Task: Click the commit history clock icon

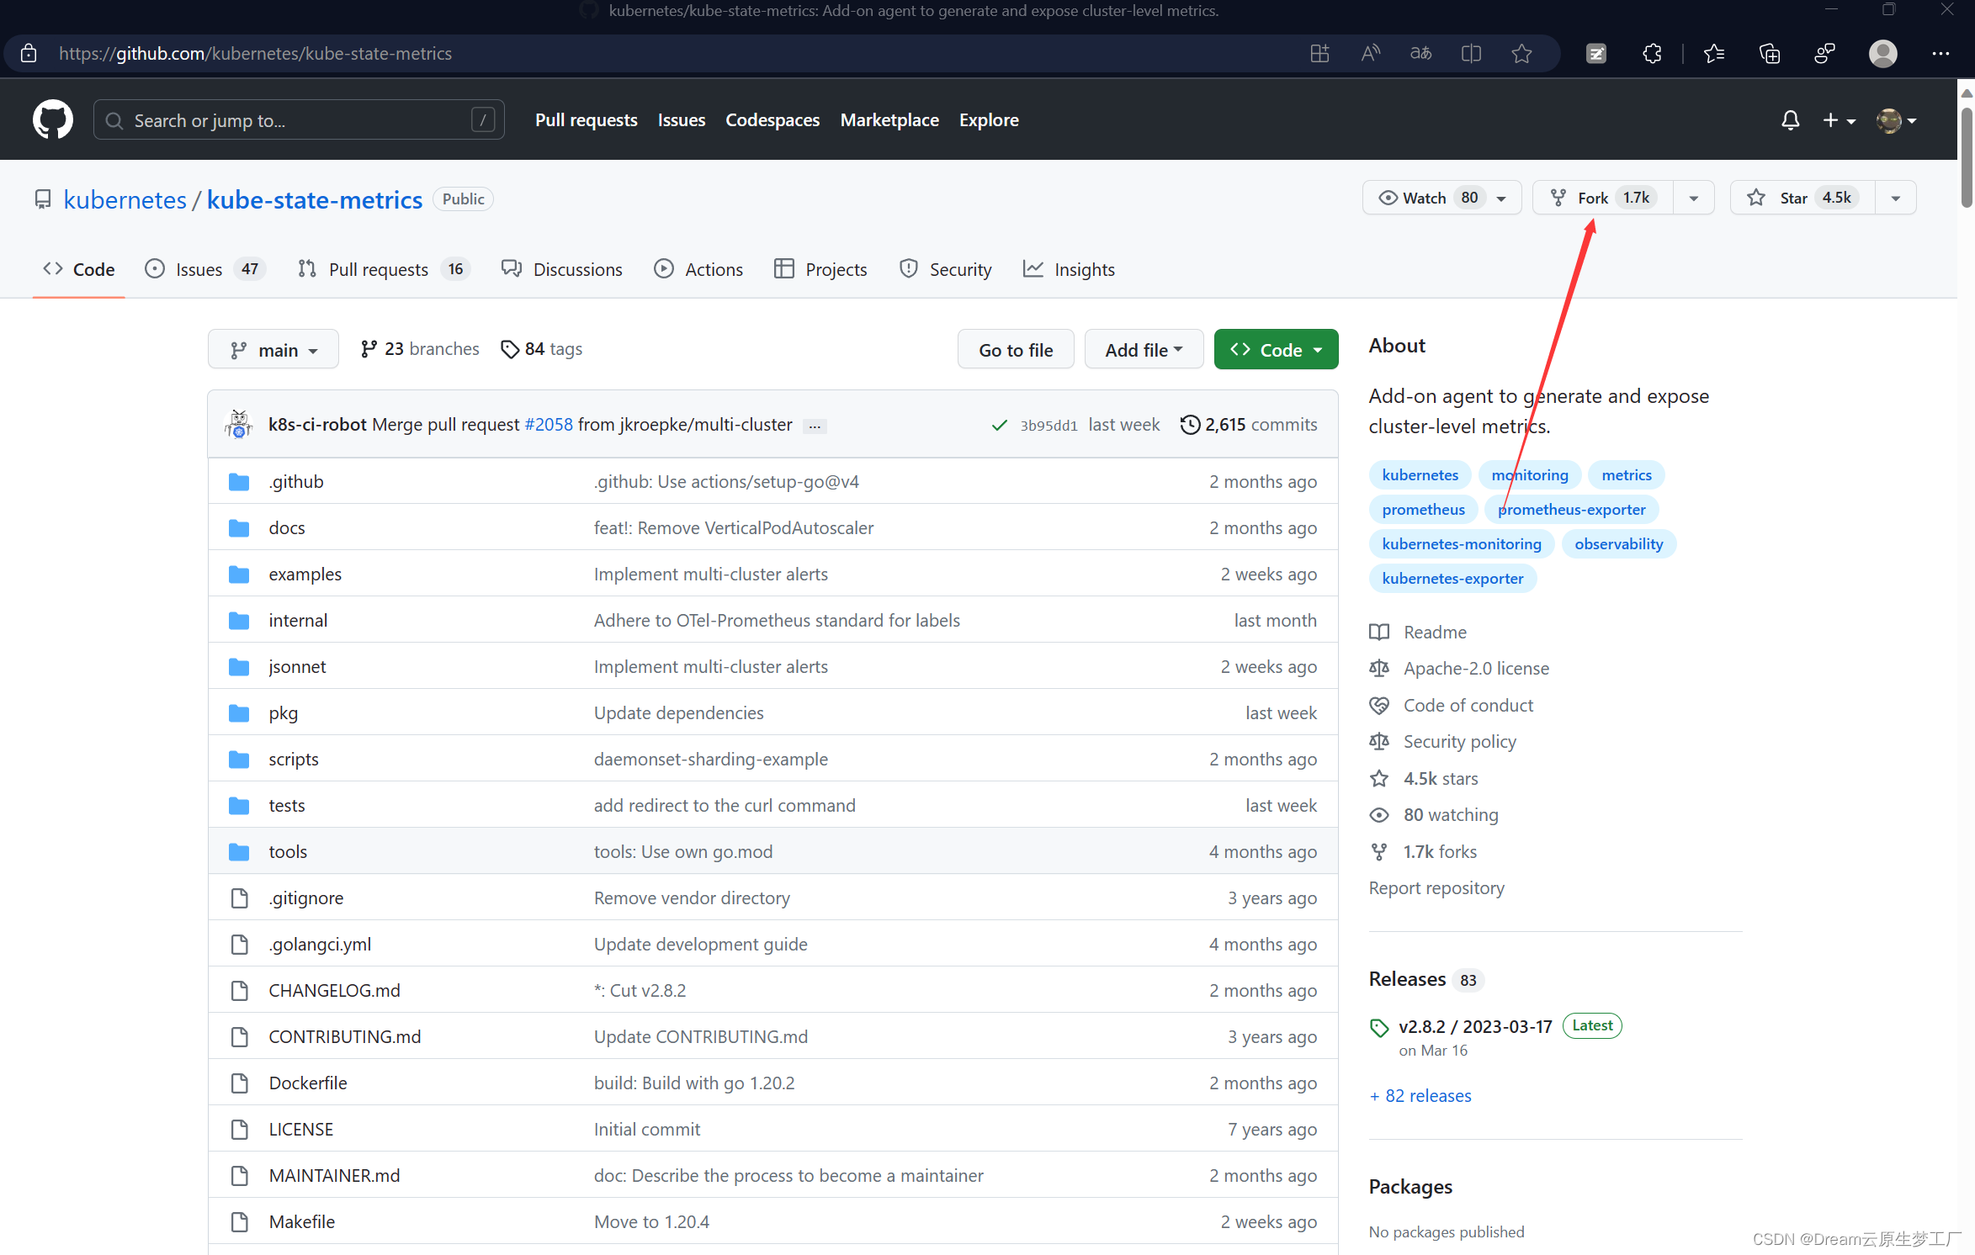Action: tap(1190, 425)
